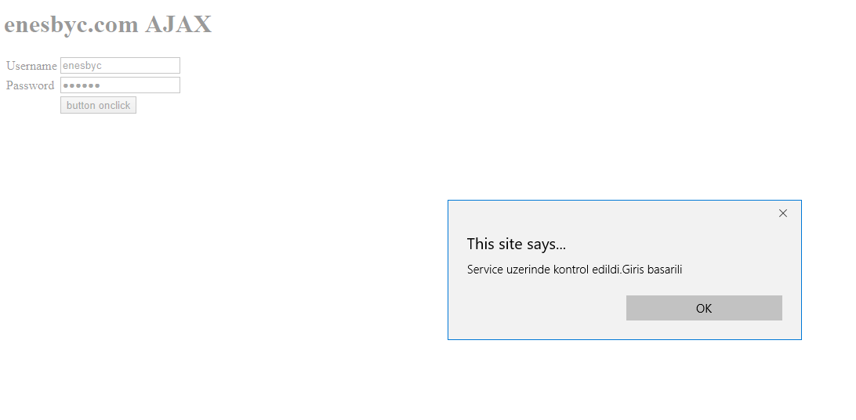Place cursor in field containing 'enesbyc'
Image resolution: width=856 pixels, height=420 pixels.
pyautogui.click(x=120, y=66)
